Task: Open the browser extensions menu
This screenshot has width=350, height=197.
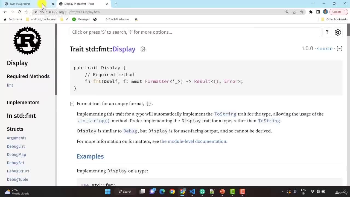Action: (311, 12)
